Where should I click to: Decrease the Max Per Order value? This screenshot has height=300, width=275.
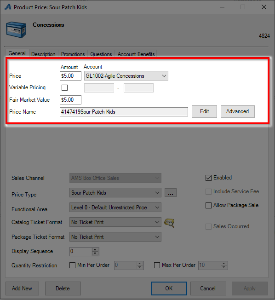point(223,267)
